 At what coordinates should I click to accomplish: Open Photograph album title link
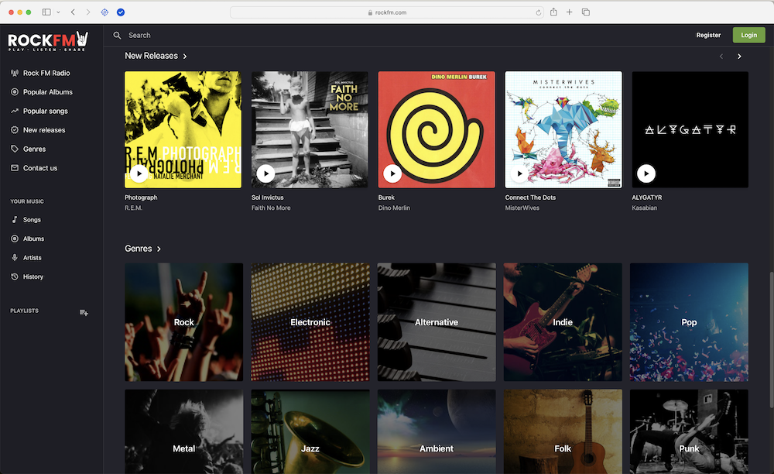pos(141,197)
